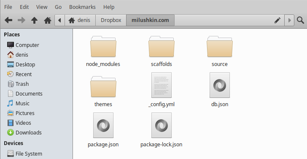The image size is (307, 159).
Task: Jump to Dropbox in path bar
Action: (x=111, y=20)
